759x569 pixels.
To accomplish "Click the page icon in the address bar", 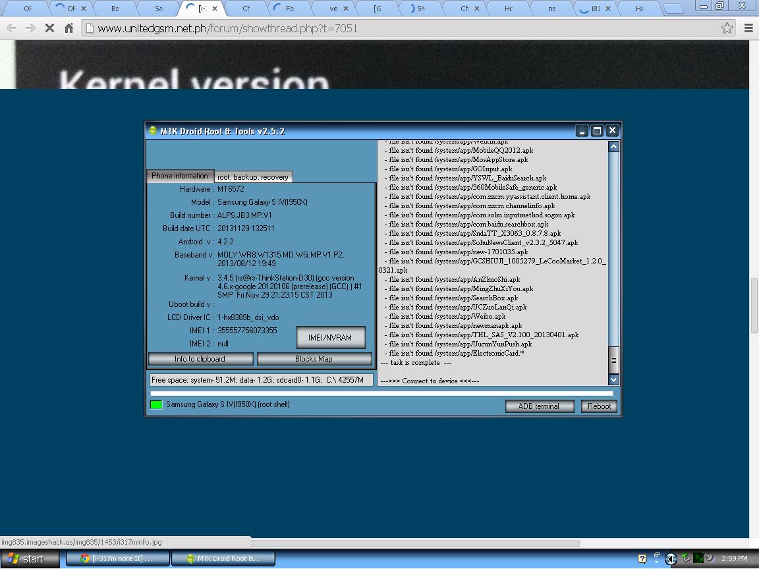I will (x=90, y=28).
